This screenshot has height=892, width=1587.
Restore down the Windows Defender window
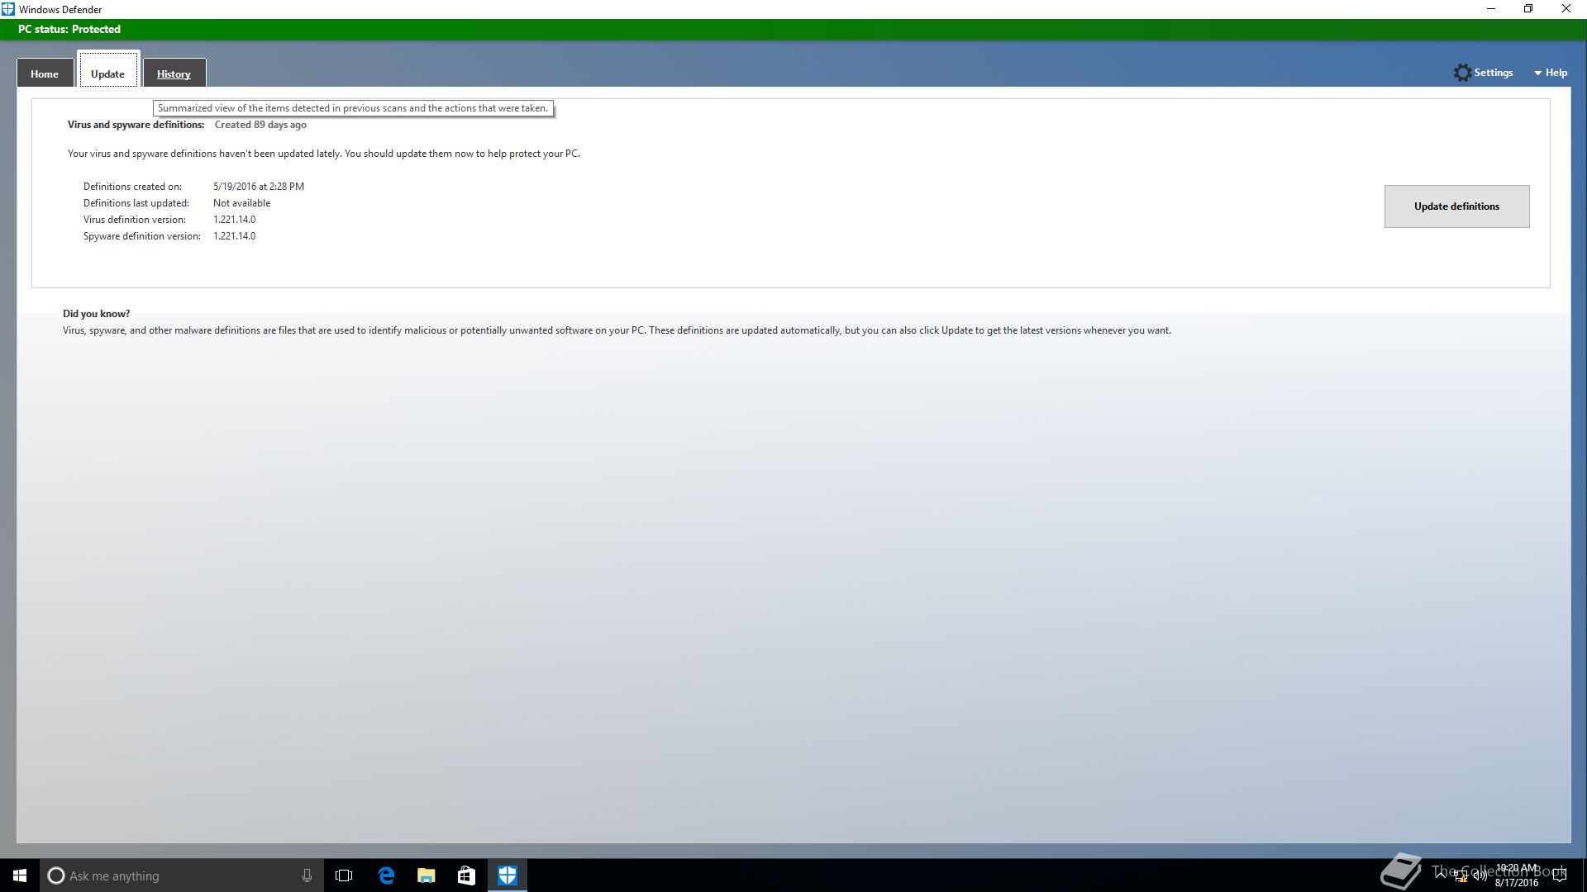(1528, 9)
